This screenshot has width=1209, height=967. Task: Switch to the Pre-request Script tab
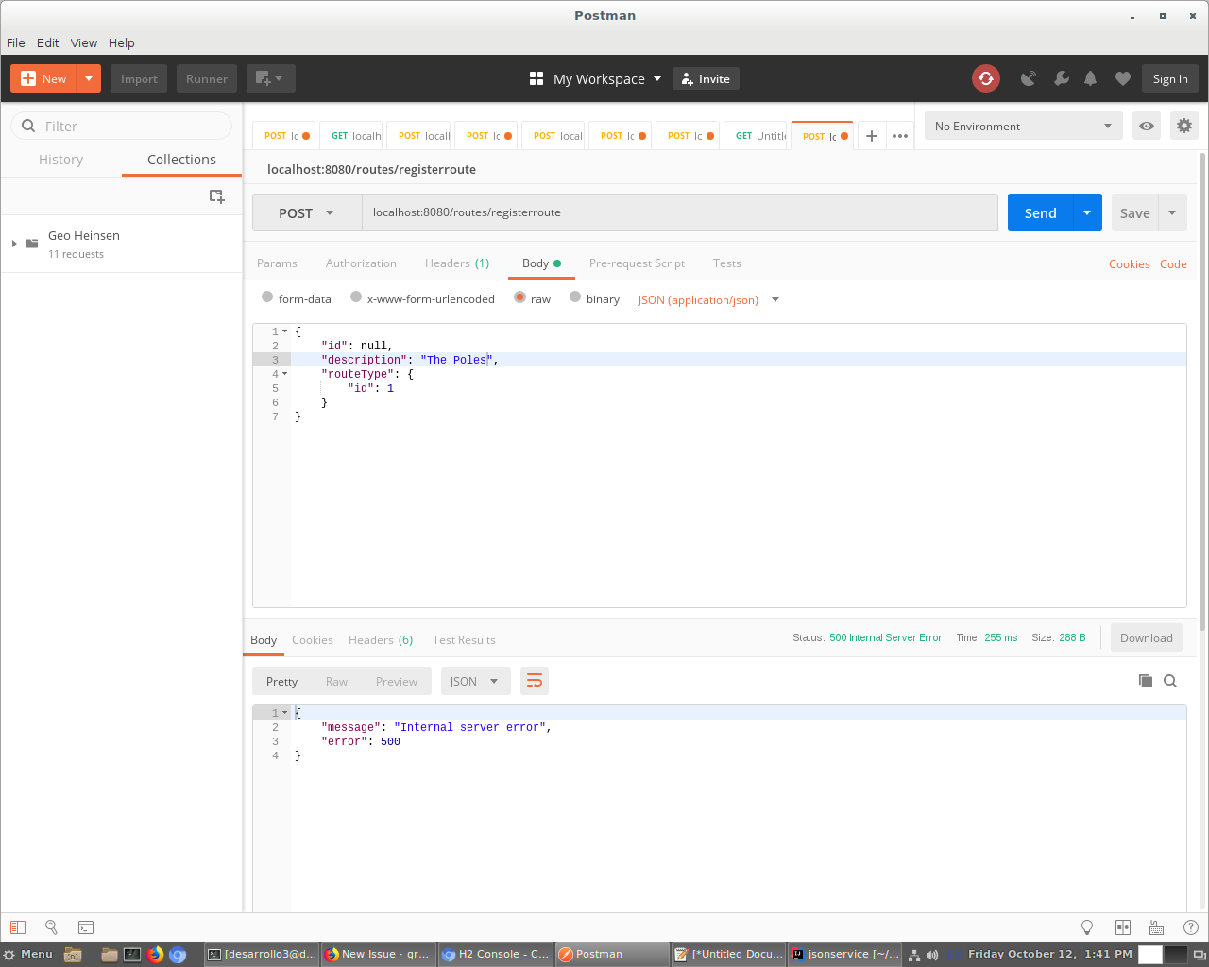(637, 263)
